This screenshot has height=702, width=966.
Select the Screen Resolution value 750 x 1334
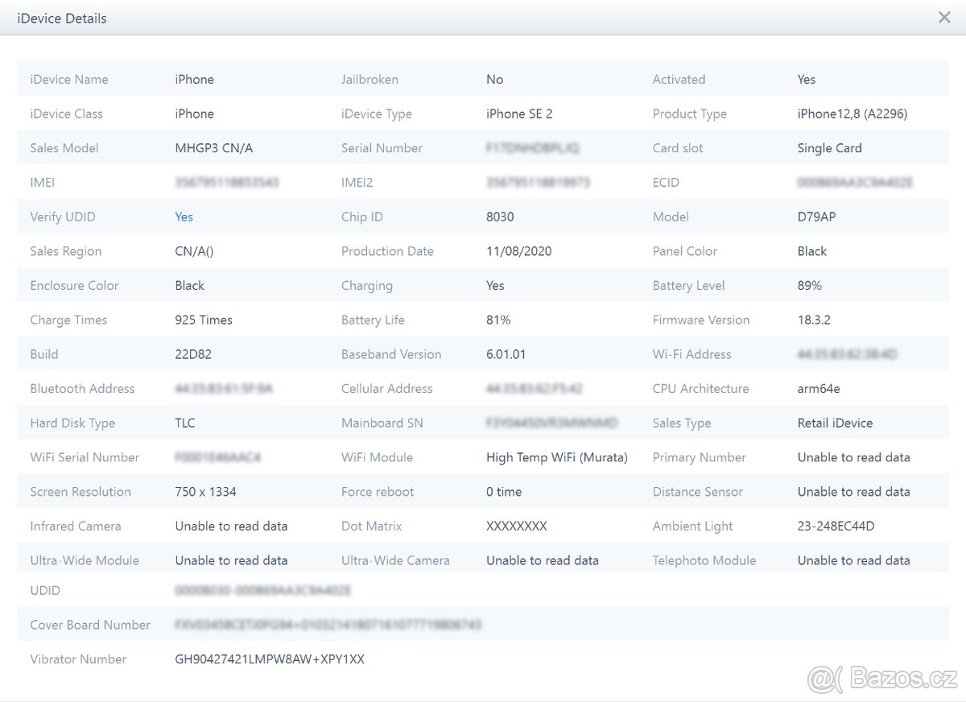pos(205,491)
